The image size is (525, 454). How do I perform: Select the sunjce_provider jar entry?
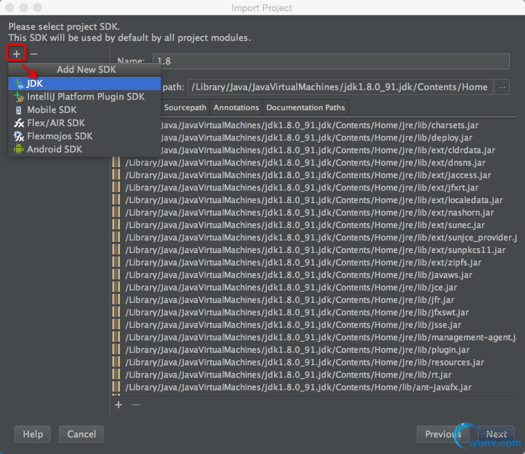[x=315, y=238]
